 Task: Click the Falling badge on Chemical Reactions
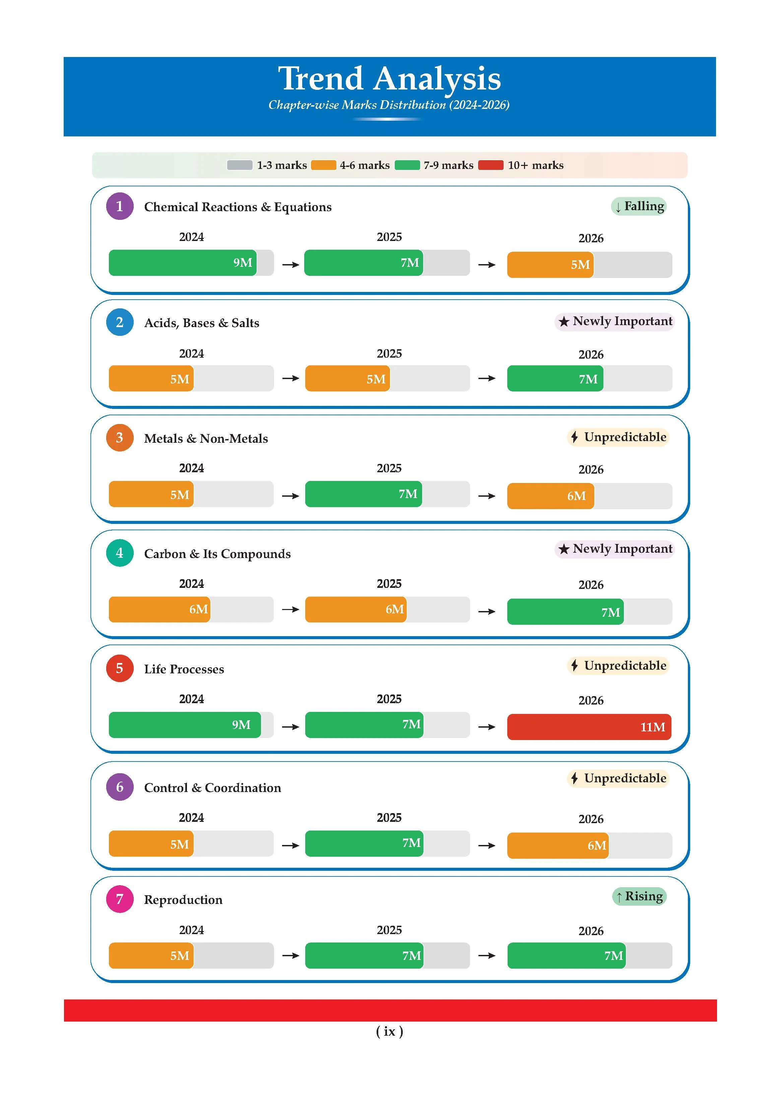639,206
